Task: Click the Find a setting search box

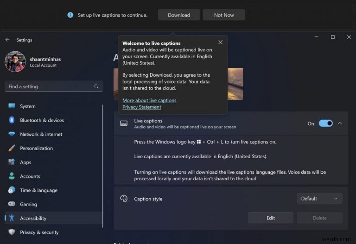Action: click(54, 86)
